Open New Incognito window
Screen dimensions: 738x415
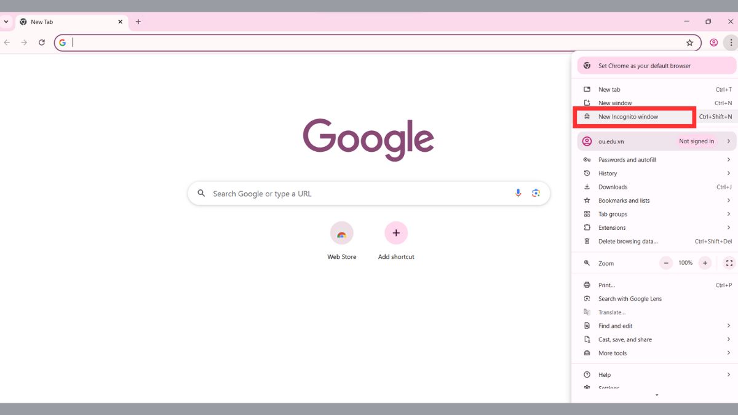pyautogui.click(x=656, y=117)
